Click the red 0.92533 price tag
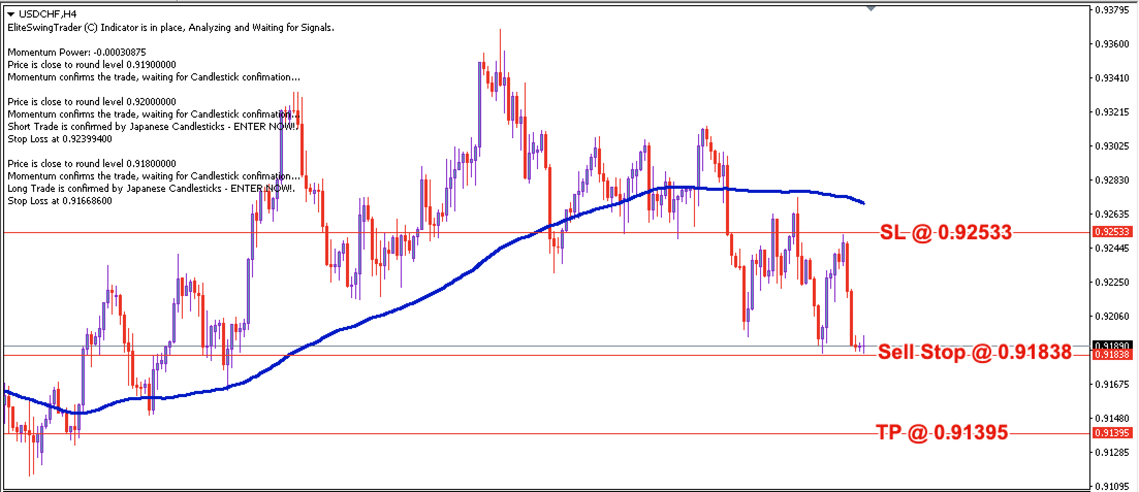 tap(1112, 232)
